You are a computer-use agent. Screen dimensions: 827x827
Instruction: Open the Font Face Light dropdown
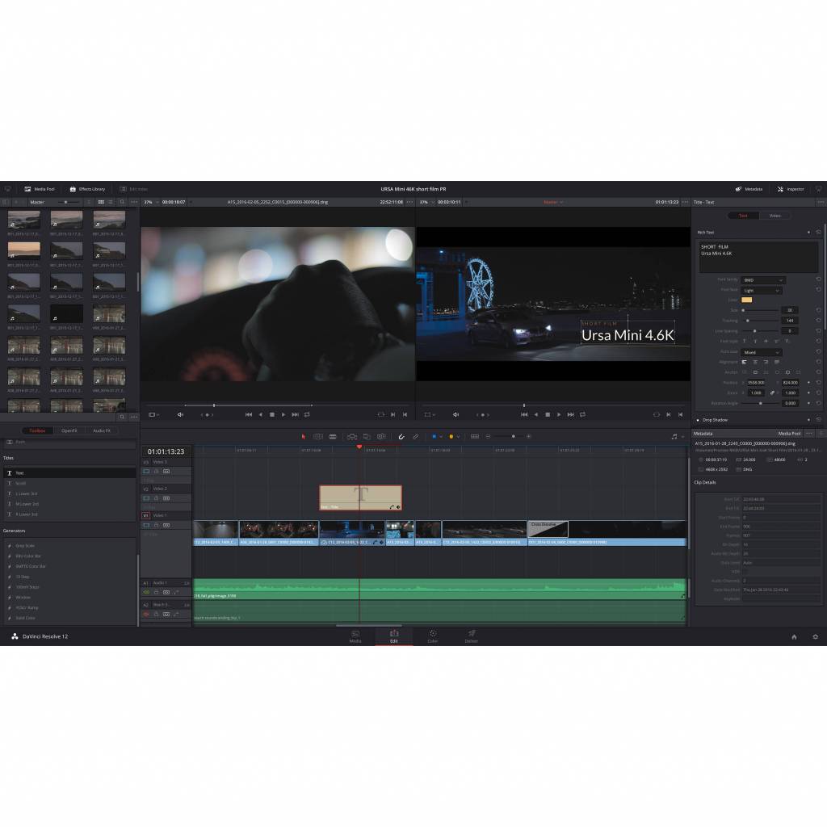pyautogui.click(x=762, y=291)
